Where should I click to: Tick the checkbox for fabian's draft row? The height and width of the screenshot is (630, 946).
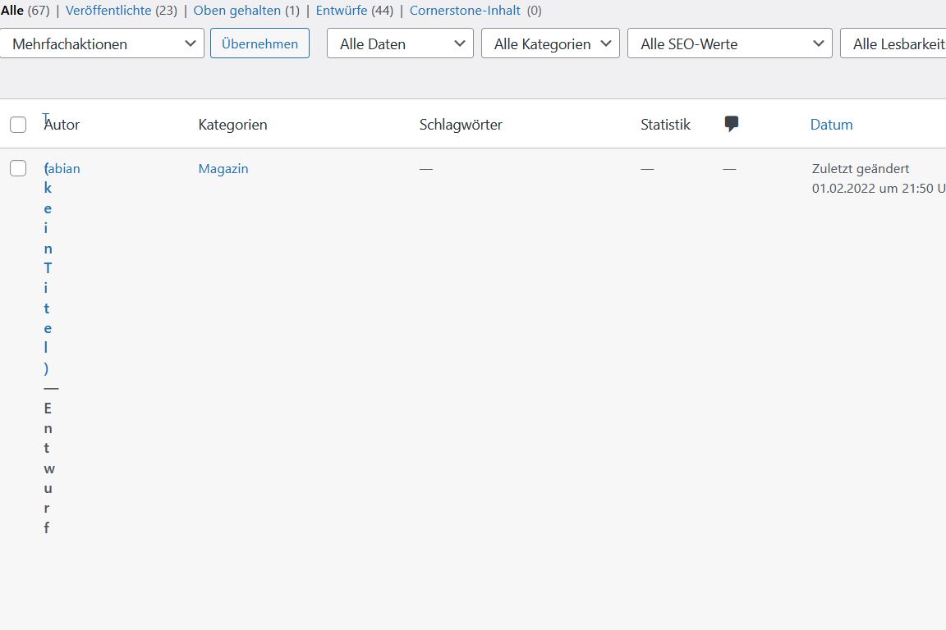pyautogui.click(x=18, y=168)
